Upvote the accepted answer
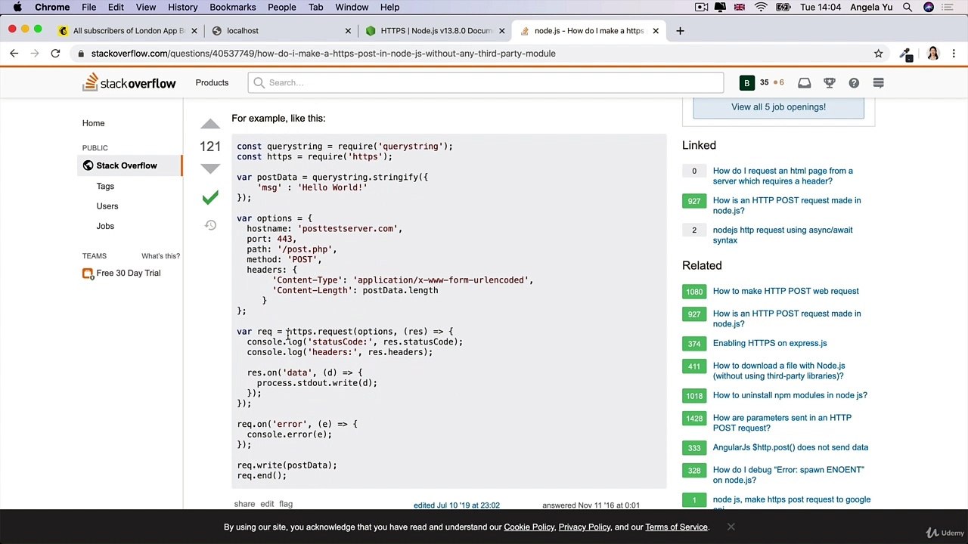This screenshot has height=544, width=968. pyautogui.click(x=210, y=124)
